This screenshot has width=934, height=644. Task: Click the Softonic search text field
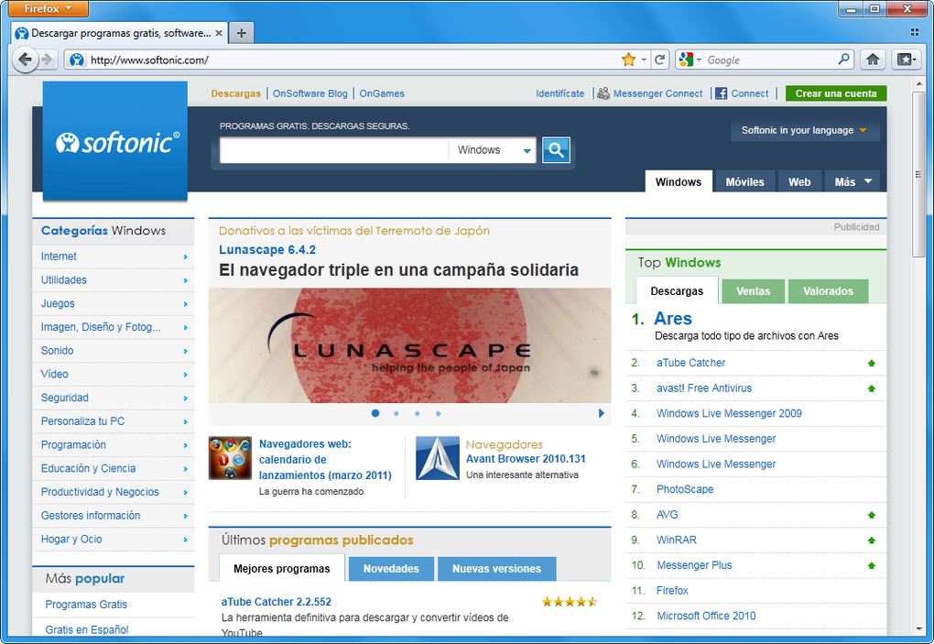pyautogui.click(x=333, y=150)
